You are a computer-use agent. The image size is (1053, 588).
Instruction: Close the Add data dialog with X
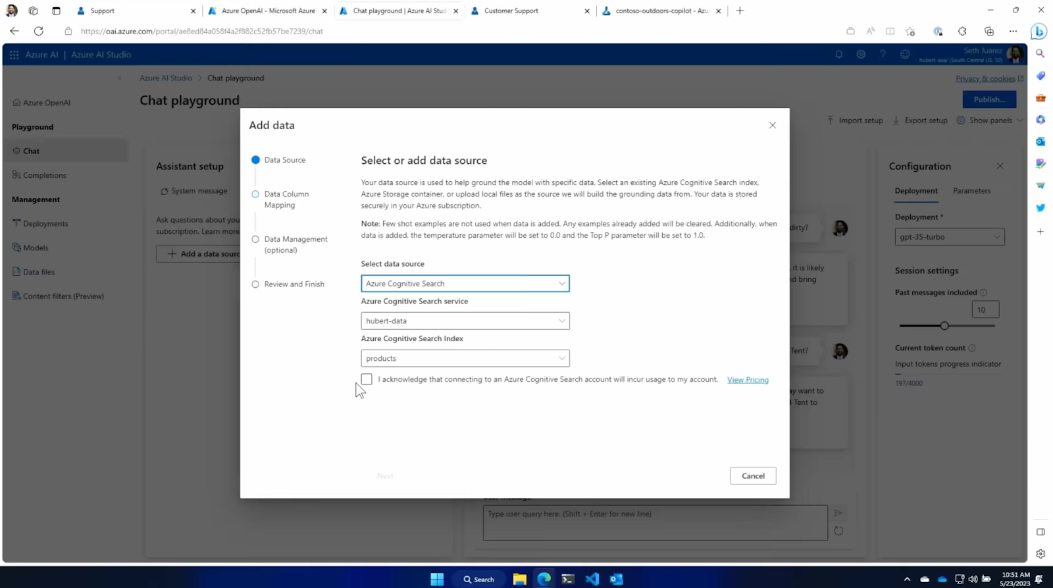[773, 125]
